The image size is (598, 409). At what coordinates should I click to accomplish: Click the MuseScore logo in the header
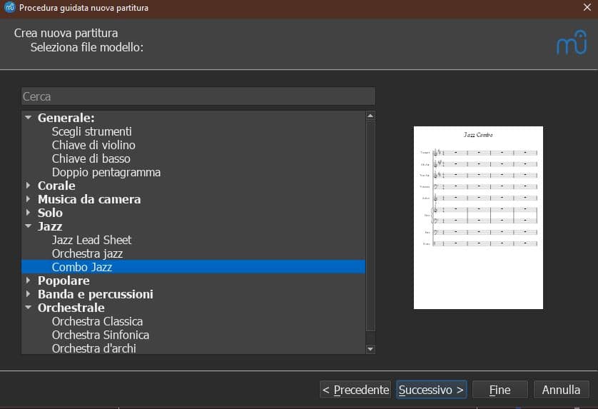click(571, 44)
